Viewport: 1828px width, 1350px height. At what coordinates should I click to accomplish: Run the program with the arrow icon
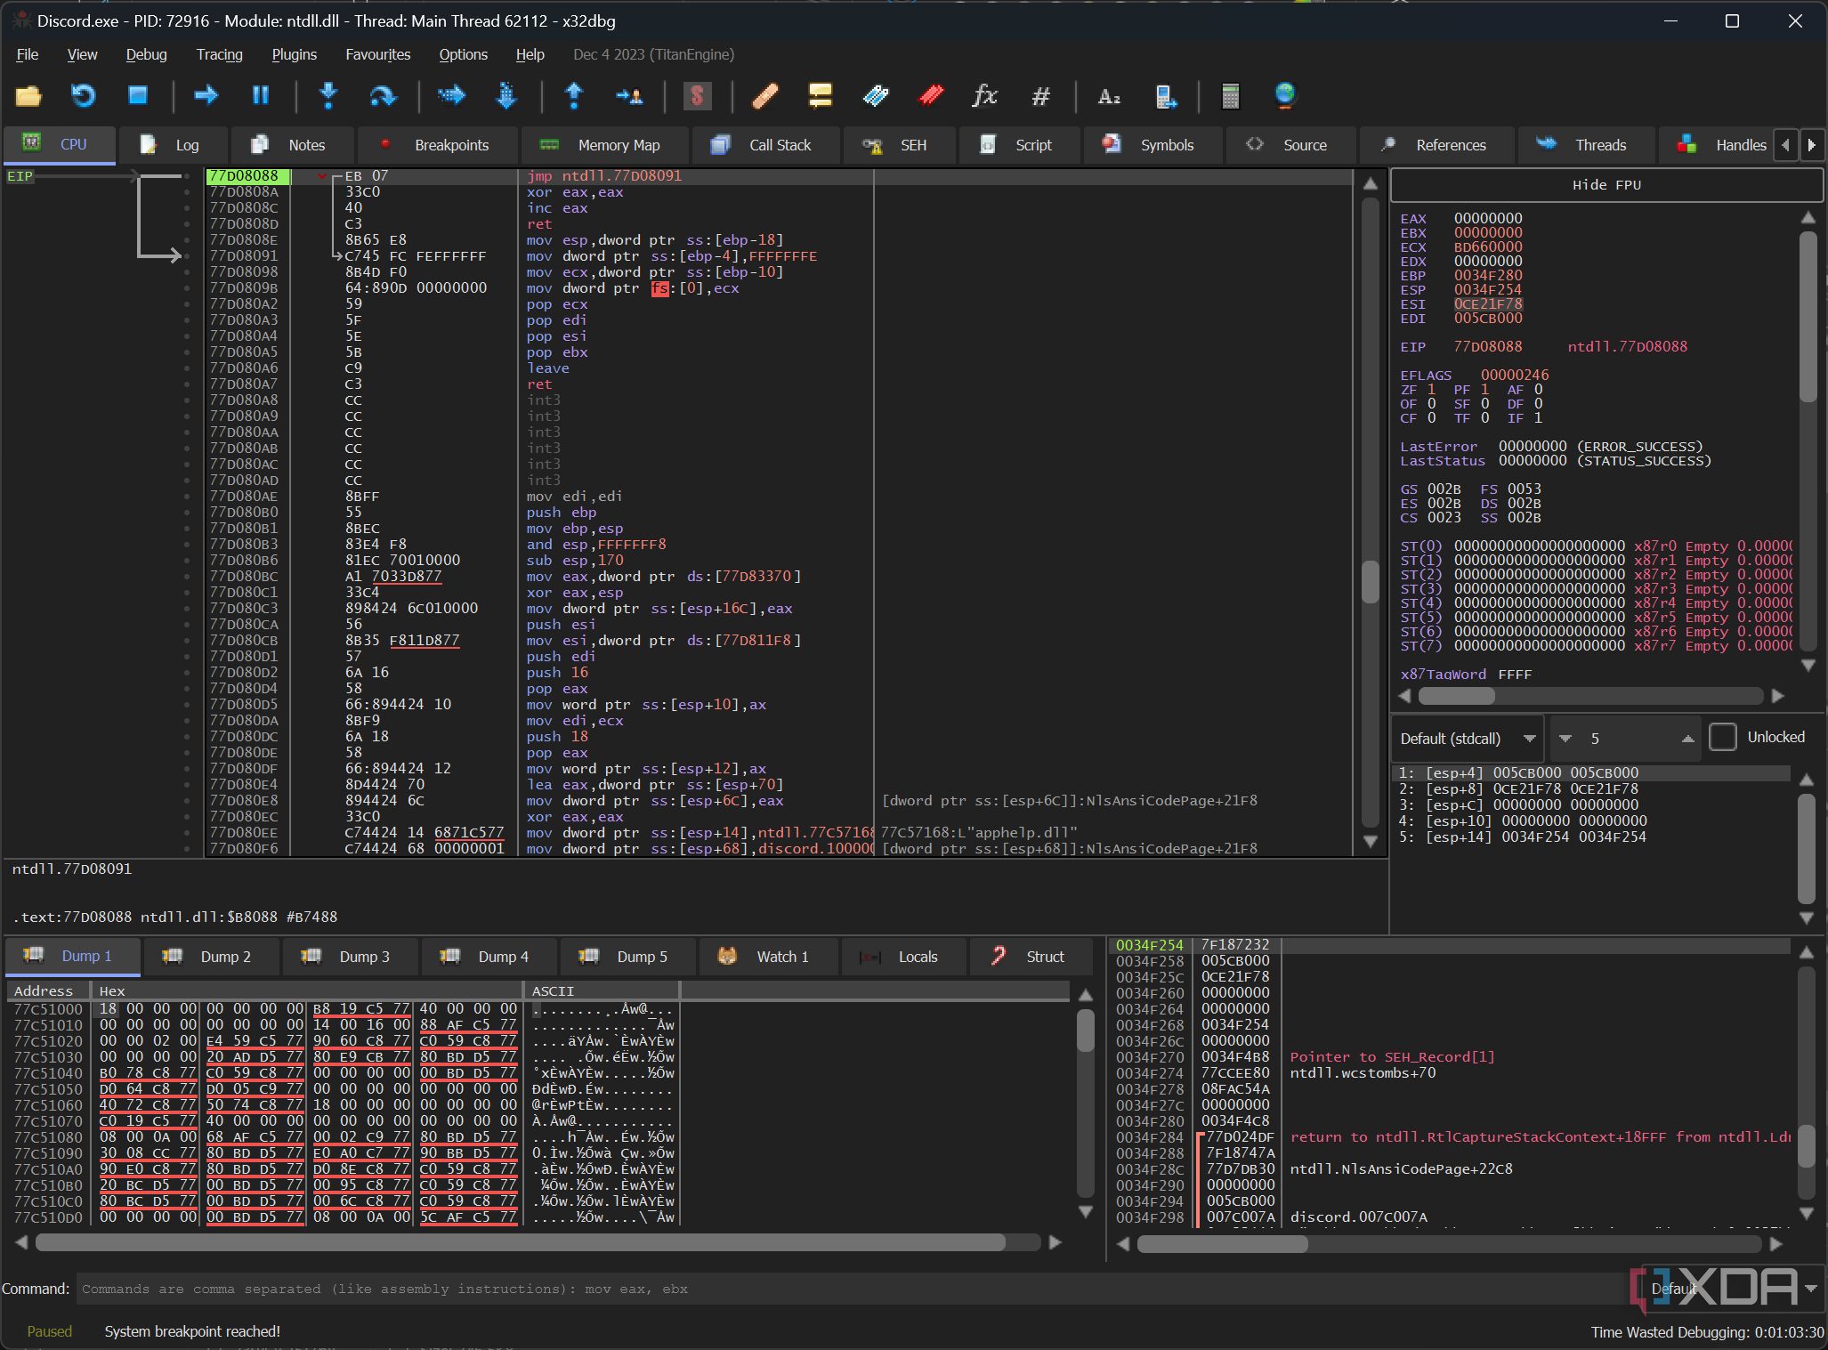206,95
